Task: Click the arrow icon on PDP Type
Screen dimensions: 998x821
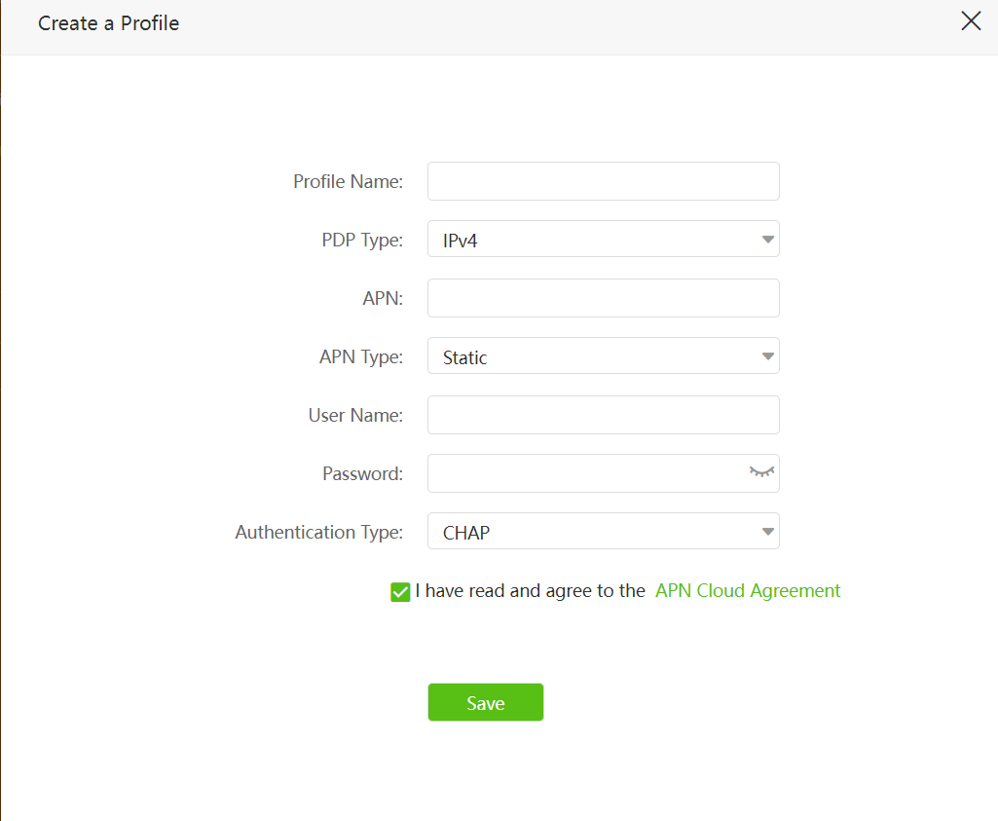Action: [x=767, y=240]
